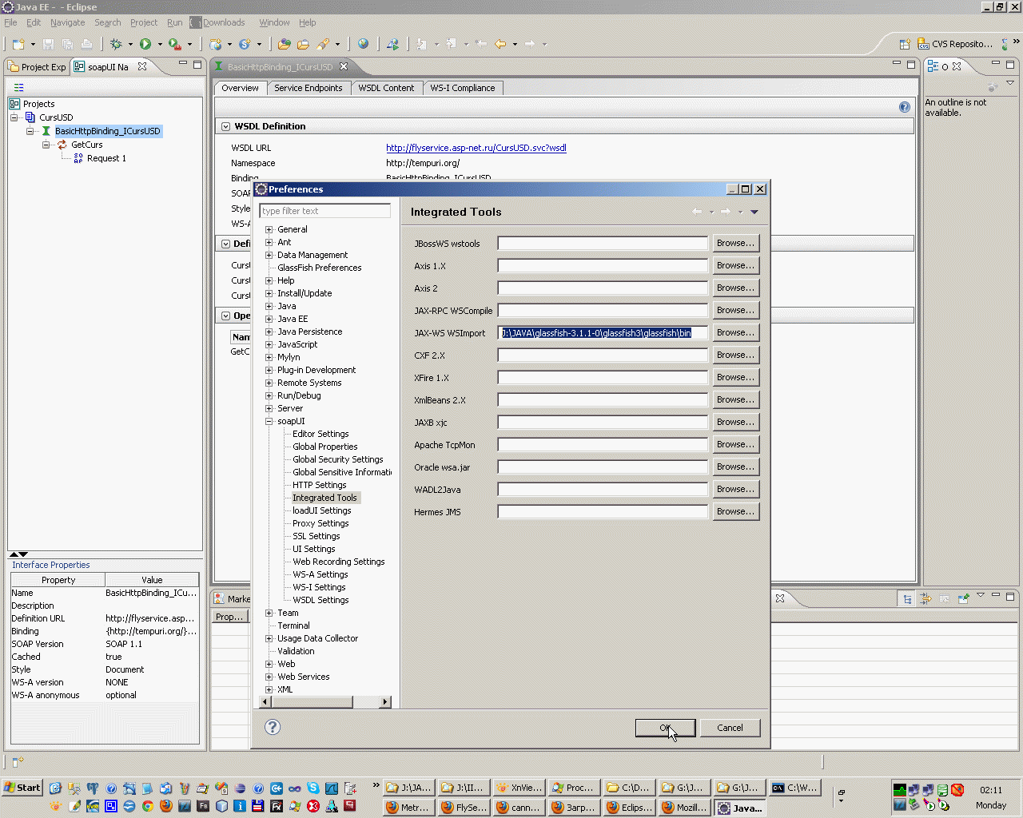Open the flyservice WSDL URL link
Viewport: 1023px width, 818px height.
tap(476, 148)
